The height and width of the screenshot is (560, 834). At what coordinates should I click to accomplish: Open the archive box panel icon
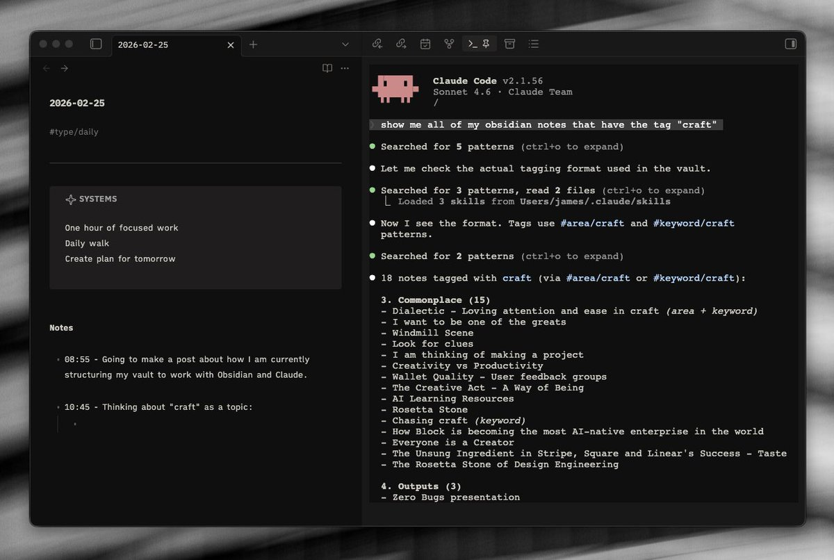(509, 44)
